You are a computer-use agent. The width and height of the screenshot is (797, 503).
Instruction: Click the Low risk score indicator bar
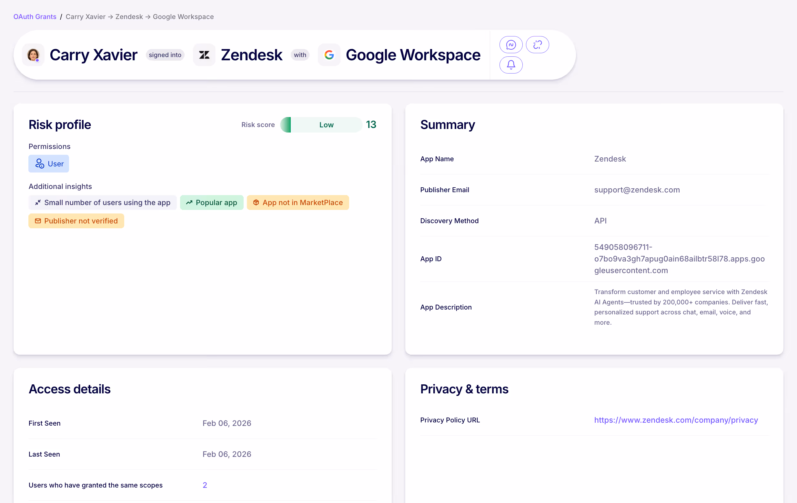pos(322,125)
